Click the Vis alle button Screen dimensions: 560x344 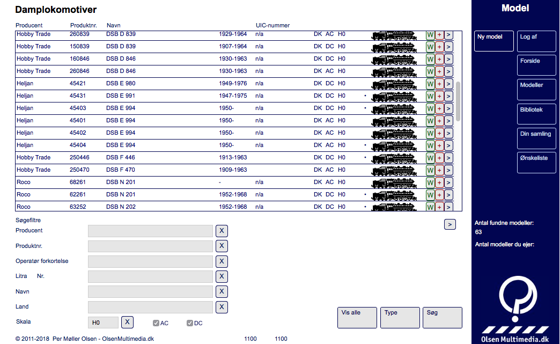pos(357,318)
